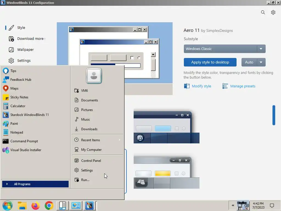
Task: Select the gray yellow-button style thumbnail
Action: 167,171
